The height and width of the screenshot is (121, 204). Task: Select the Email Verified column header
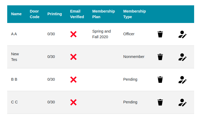(x=77, y=14)
